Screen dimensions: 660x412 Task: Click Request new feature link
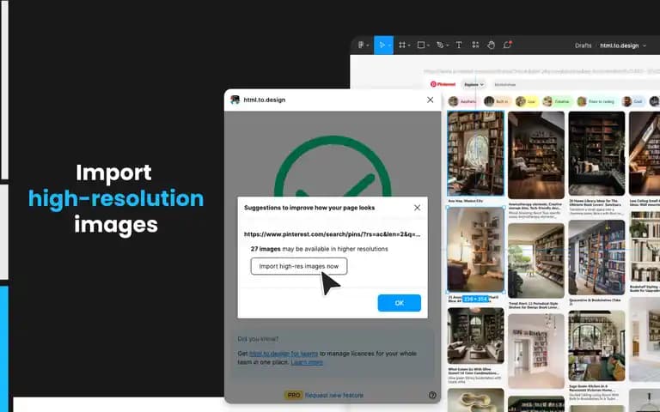coord(333,395)
